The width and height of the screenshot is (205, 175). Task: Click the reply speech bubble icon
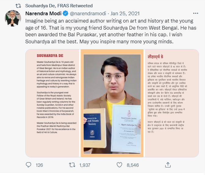pos(28,165)
